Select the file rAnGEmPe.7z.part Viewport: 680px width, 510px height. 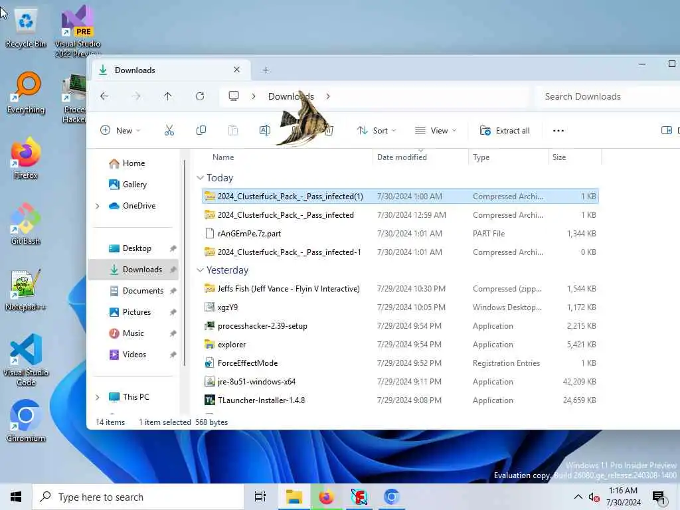pos(400,234)
